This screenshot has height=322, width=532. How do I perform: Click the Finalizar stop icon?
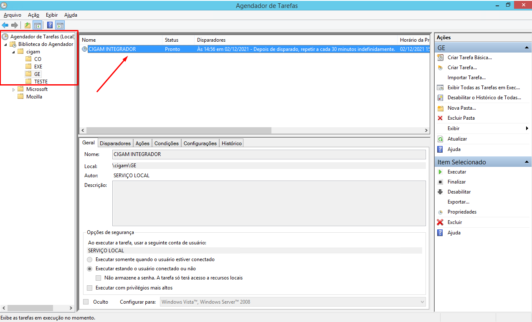point(440,182)
